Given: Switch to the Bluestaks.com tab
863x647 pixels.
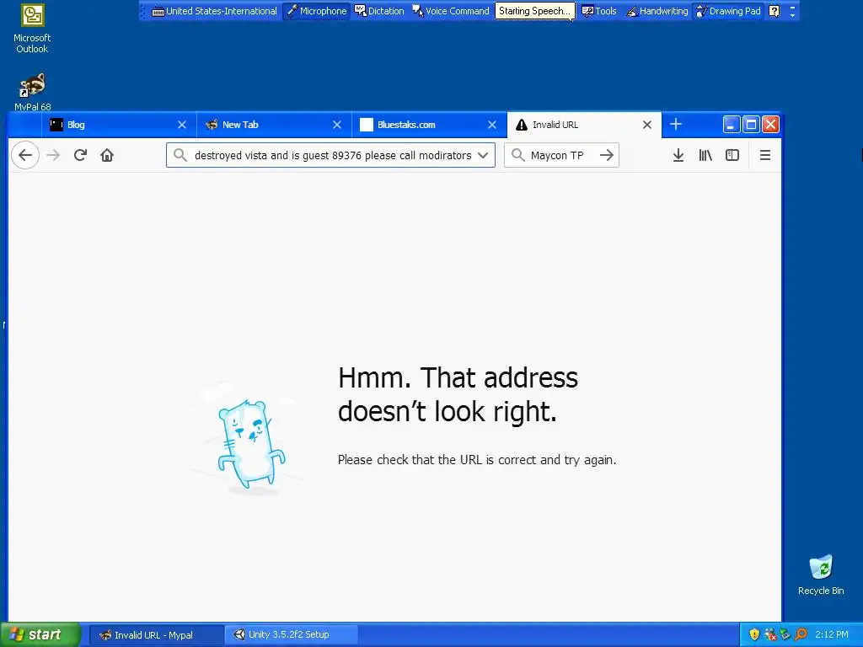Looking at the screenshot, I should coord(429,125).
